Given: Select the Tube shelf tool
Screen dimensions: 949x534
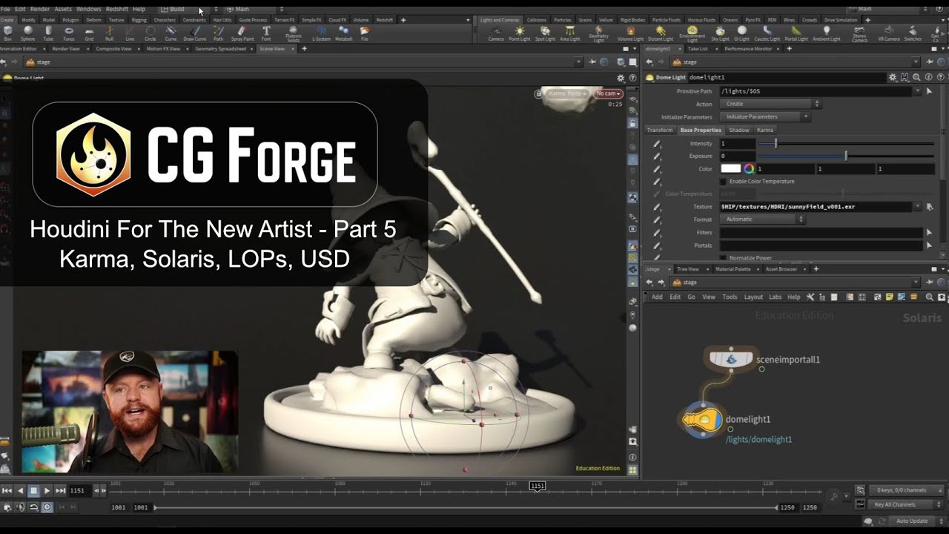Looking at the screenshot, I should tap(48, 33).
